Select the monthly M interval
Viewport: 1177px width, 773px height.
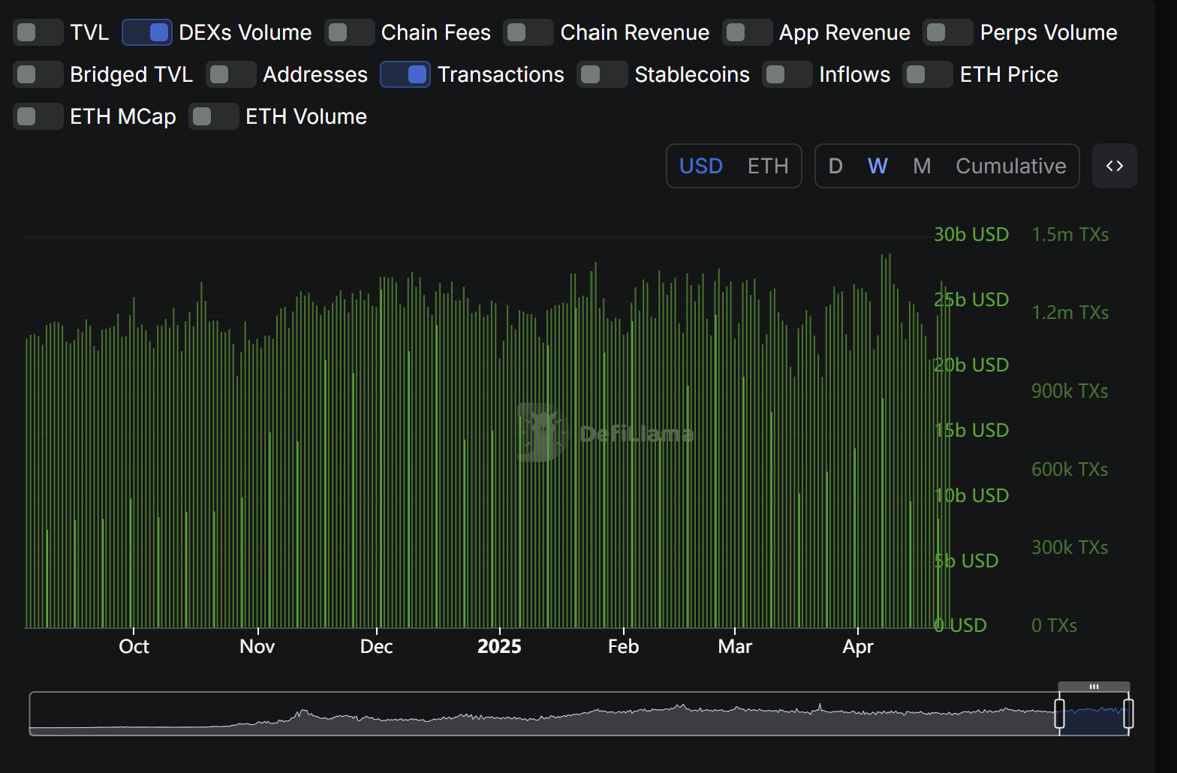[921, 166]
